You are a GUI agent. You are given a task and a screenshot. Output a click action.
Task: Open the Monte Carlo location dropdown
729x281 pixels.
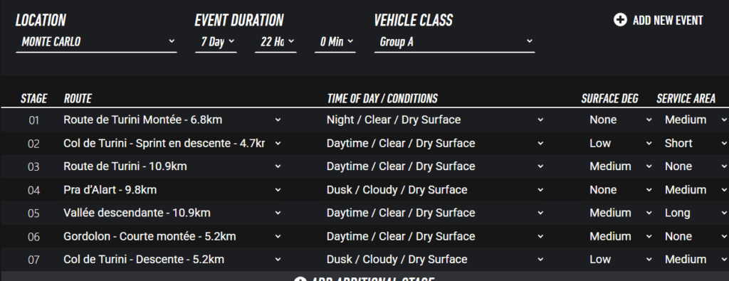96,42
